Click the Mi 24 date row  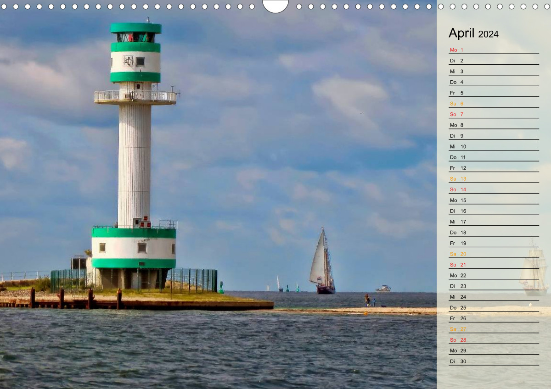tap(494, 297)
